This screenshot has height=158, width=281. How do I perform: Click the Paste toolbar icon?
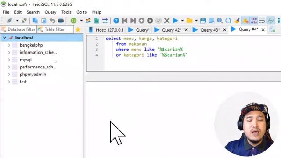[44, 21]
